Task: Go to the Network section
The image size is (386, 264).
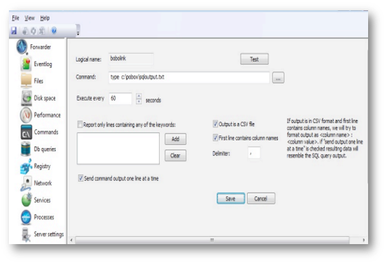Action: pos(36,183)
